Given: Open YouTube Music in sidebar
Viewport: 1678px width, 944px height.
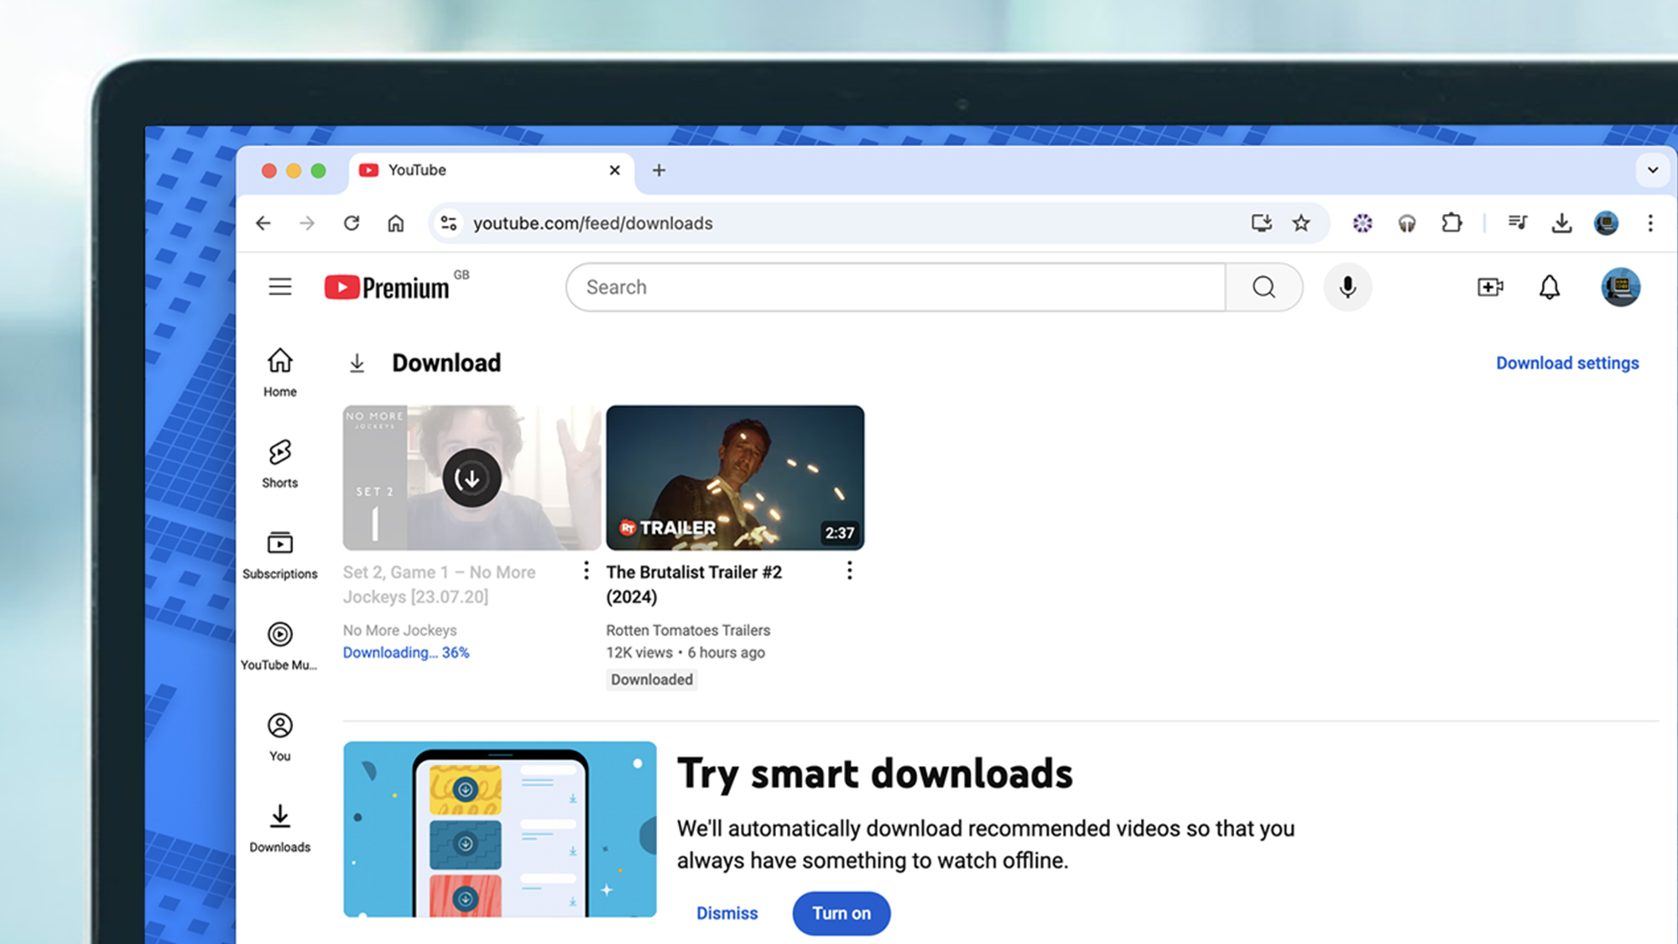Looking at the screenshot, I should pyautogui.click(x=279, y=646).
